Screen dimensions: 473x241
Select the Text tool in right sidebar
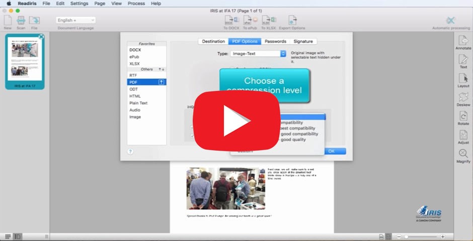[463, 59]
